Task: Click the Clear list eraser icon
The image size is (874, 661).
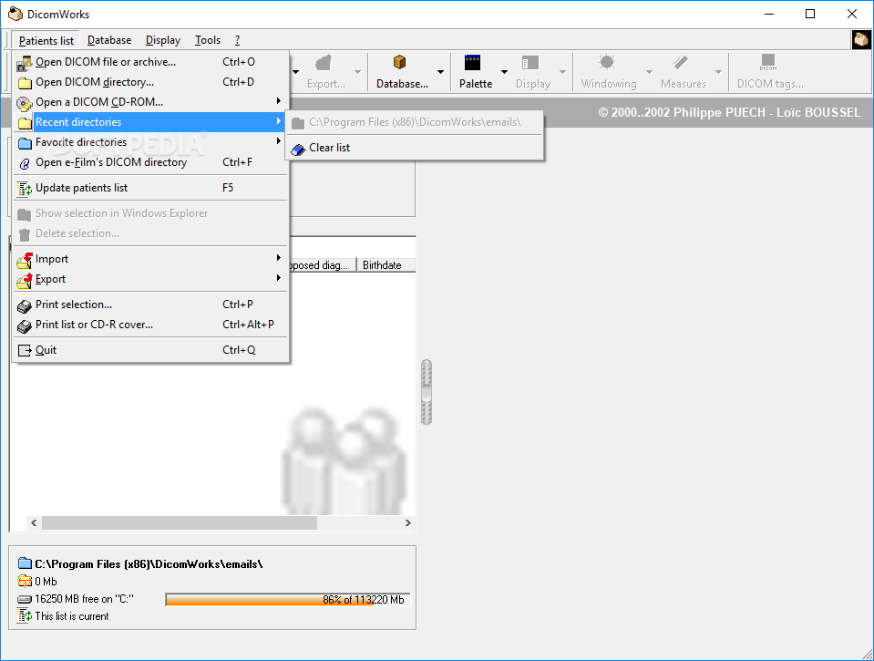Action: [298, 149]
